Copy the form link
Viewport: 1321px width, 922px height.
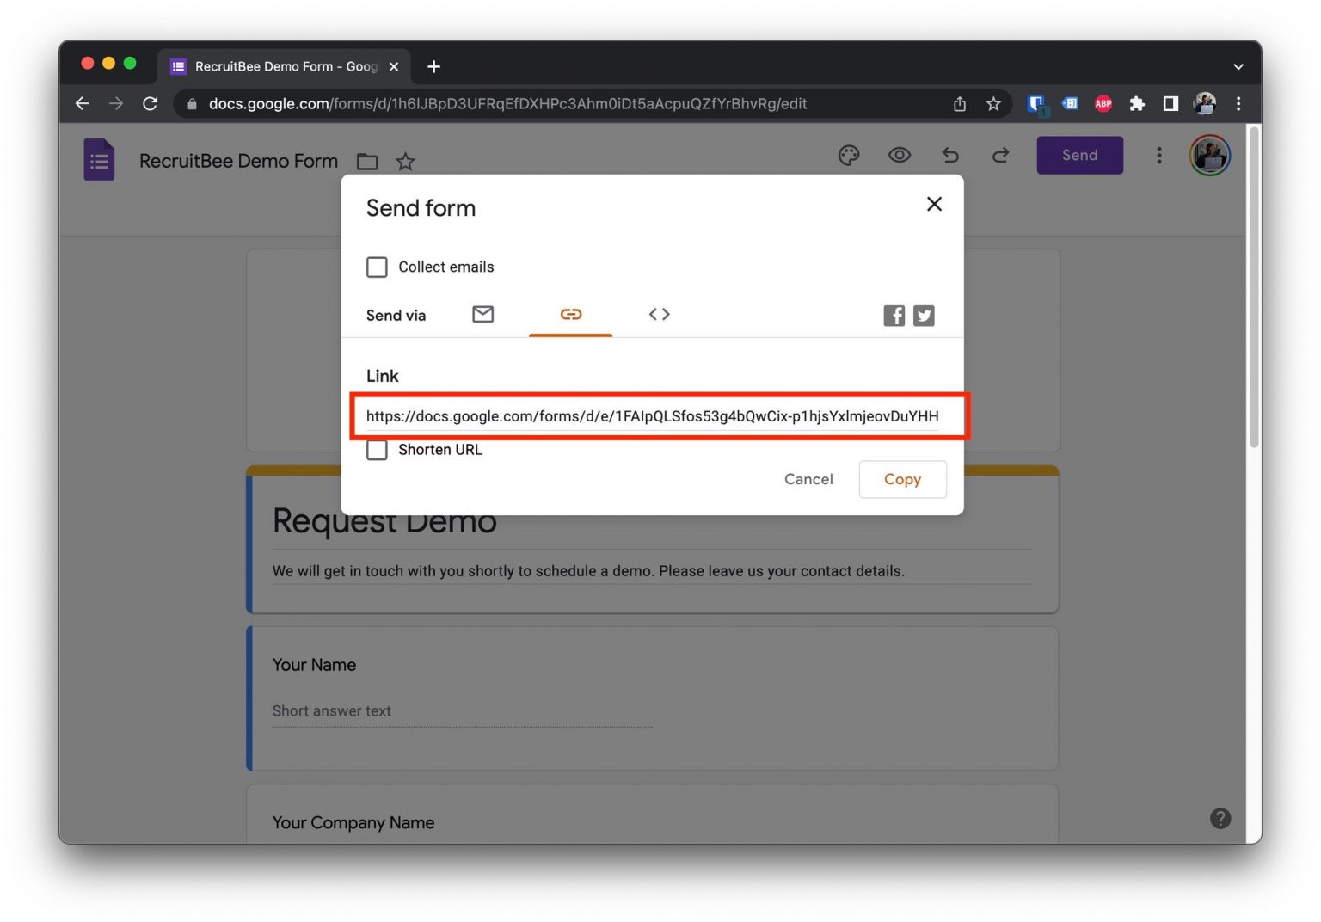902,480
